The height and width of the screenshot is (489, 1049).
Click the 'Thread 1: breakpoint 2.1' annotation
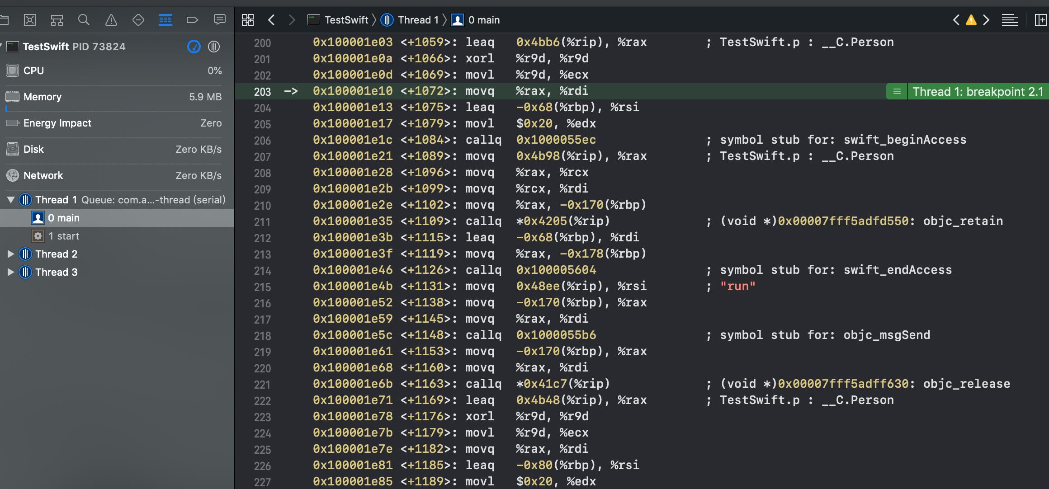(x=978, y=92)
